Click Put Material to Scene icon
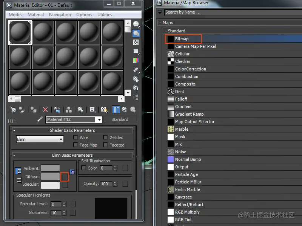Image resolution: width=302 pixels, height=226 pixels. point(22,110)
